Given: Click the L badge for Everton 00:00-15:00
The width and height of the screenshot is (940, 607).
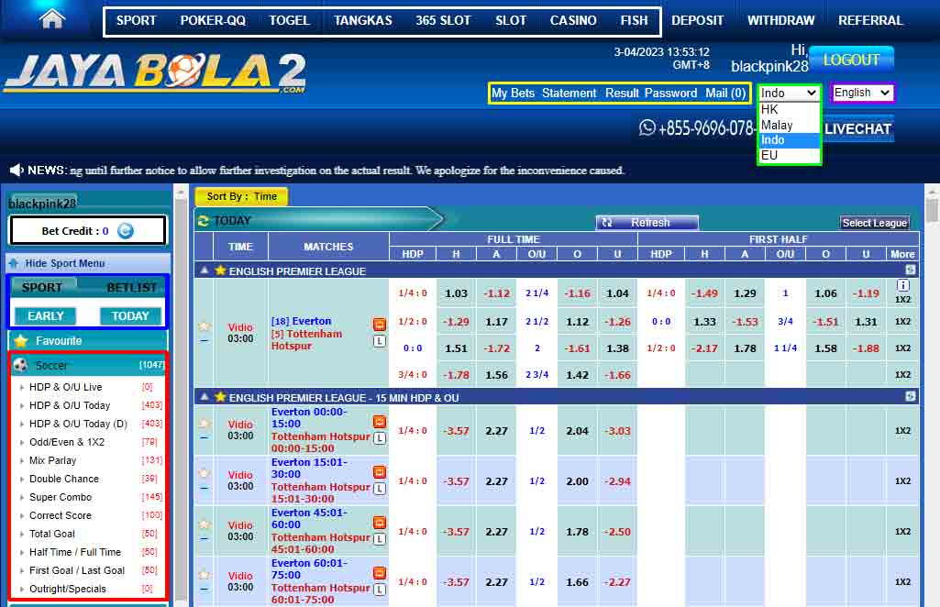Looking at the screenshot, I should [x=380, y=438].
